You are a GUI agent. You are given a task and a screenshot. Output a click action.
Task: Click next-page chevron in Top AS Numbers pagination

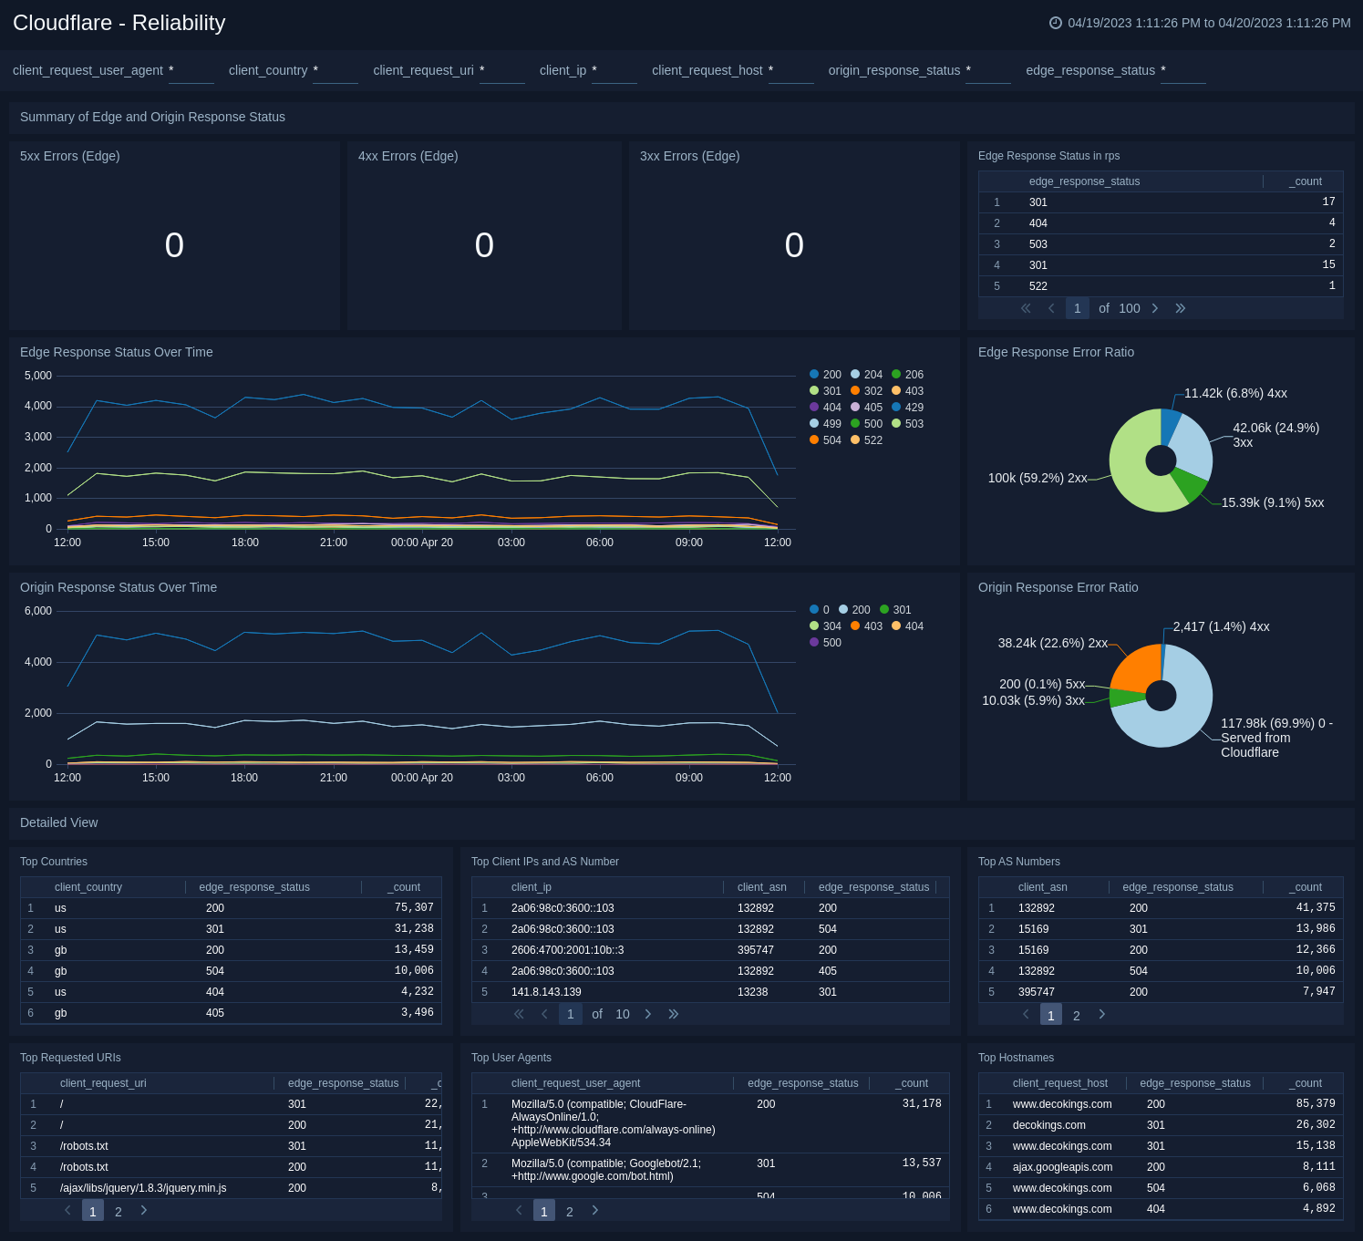[1101, 1014]
